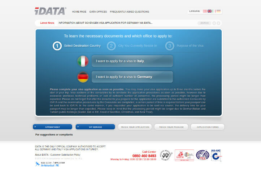The image size is (261, 170).
Task: Click Select Destination Country step label
Action: pyautogui.click(x=82, y=46)
